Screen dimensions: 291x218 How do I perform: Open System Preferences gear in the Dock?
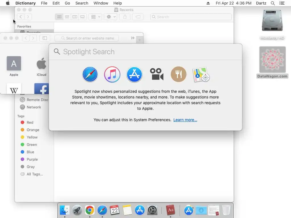[152, 210]
